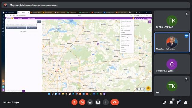This screenshot has height=108, width=192.
Task: Click the audio indicator on Magzhan Suleiman tile
Action: (x=187, y=36)
